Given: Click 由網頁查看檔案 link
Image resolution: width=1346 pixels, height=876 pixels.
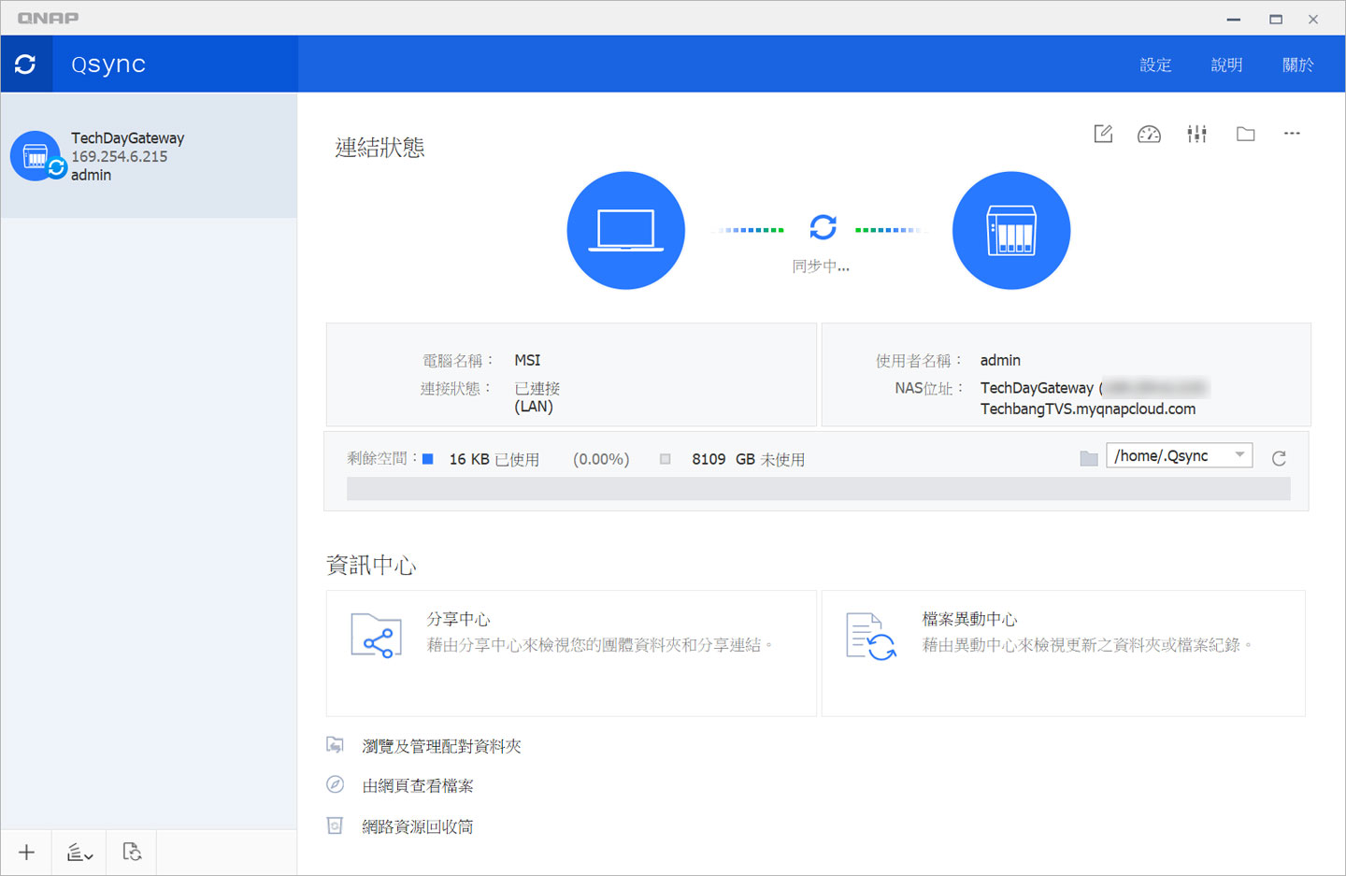Looking at the screenshot, I should pyautogui.click(x=418, y=786).
